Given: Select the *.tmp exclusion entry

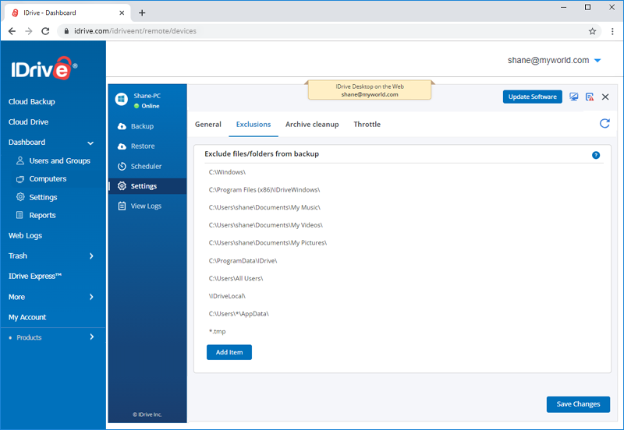Looking at the screenshot, I should pos(218,331).
